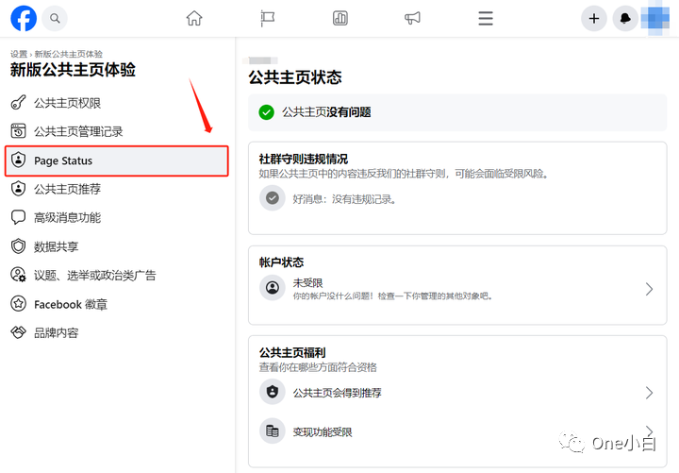
Task: Open the hamburger menu icon
Action: coord(486,18)
